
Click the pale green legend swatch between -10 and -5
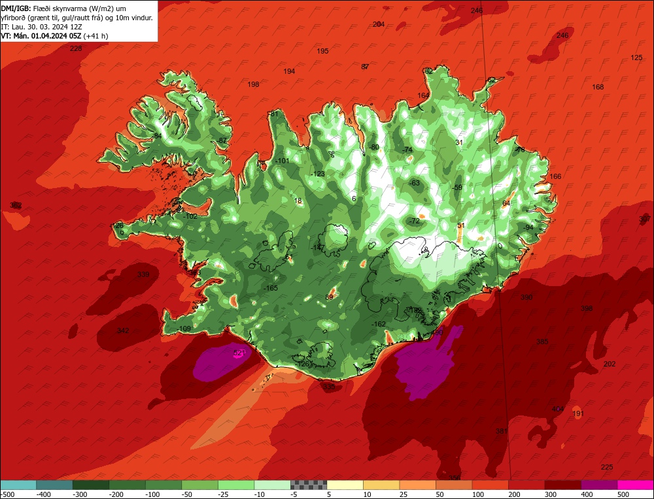coord(272,485)
